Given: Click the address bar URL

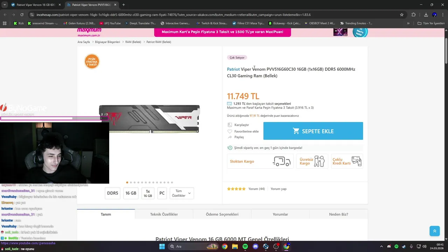Looking at the screenshot, I should click(173, 15).
